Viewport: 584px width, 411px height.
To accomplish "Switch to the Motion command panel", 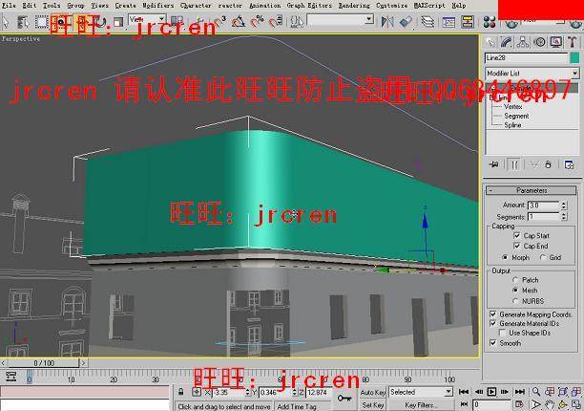I will click(539, 42).
